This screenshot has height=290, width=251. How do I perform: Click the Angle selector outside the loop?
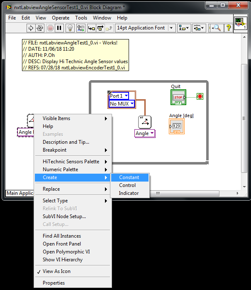pyautogui.click(x=25, y=132)
